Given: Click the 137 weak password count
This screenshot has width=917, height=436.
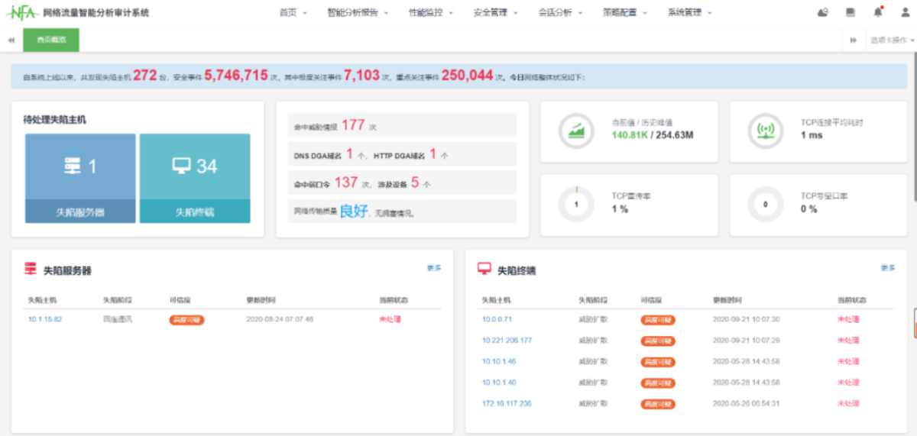Looking at the screenshot, I should [x=346, y=182].
